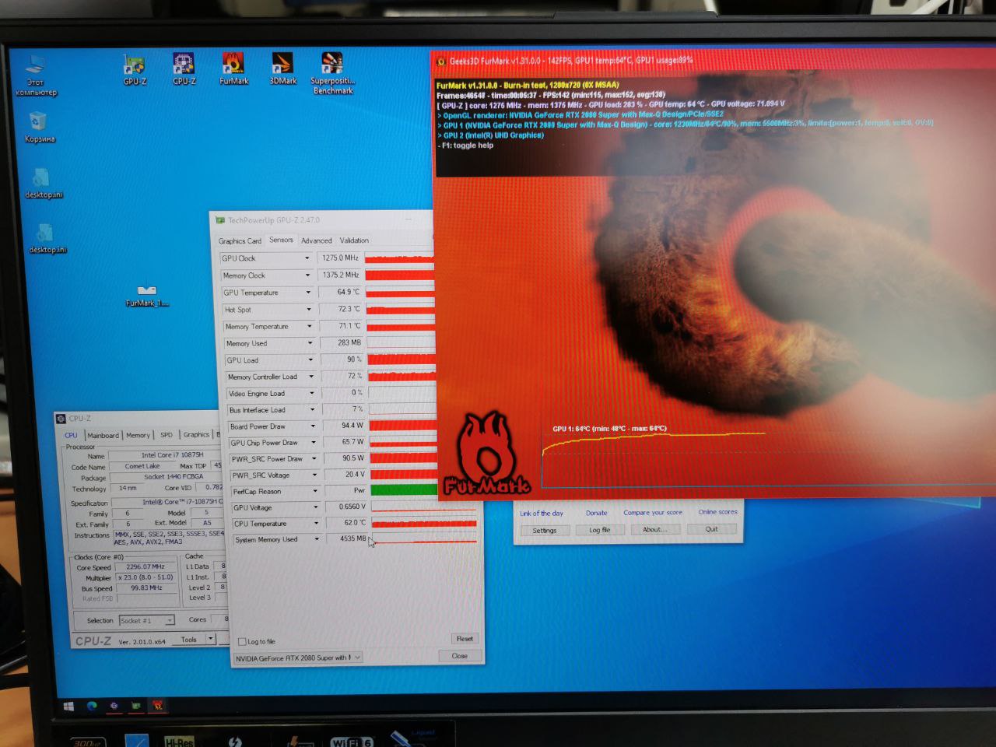This screenshot has height=747, width=996.
Task: Open the GPU-Z desktop shortcut
Action: [135, 68]
